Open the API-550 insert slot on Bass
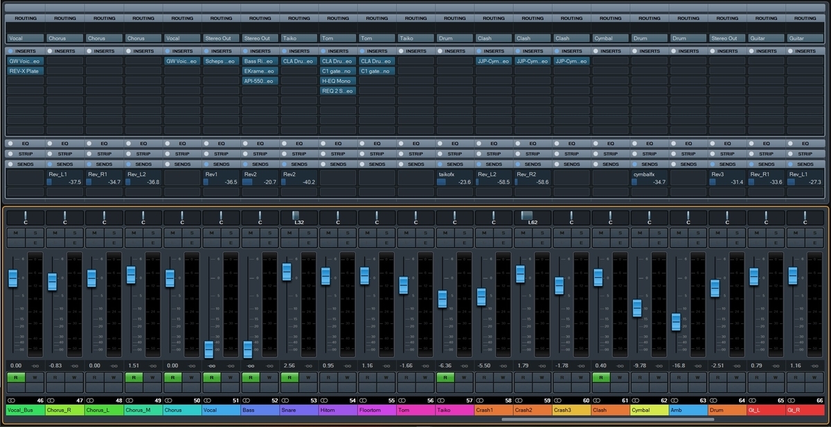831x427 pixels. 260,81
